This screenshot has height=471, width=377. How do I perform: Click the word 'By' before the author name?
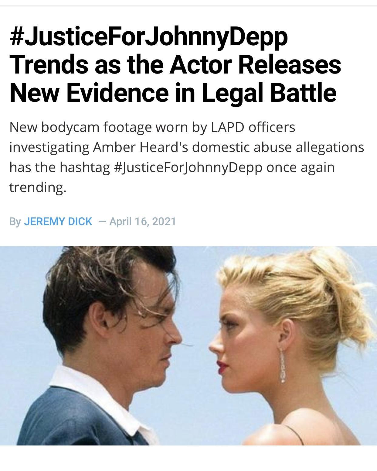15,222
